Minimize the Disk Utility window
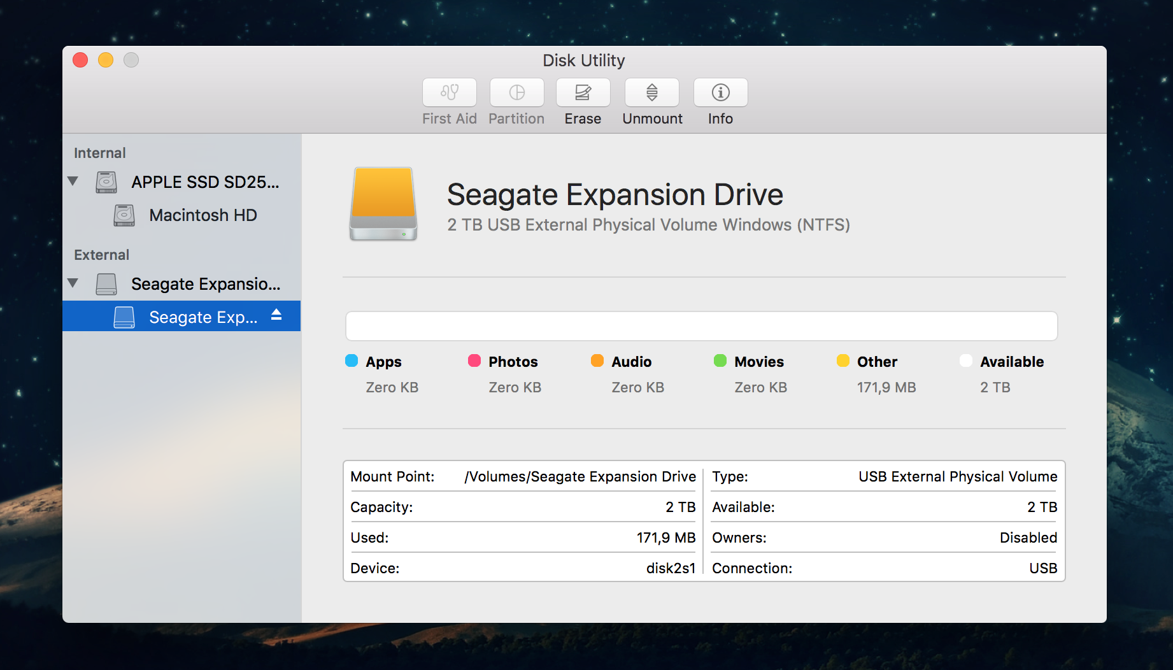Screen dimensions: 1173x670 pos(106,60)
